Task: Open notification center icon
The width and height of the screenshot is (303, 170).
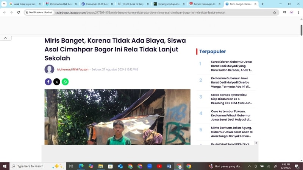Action: 297,166
